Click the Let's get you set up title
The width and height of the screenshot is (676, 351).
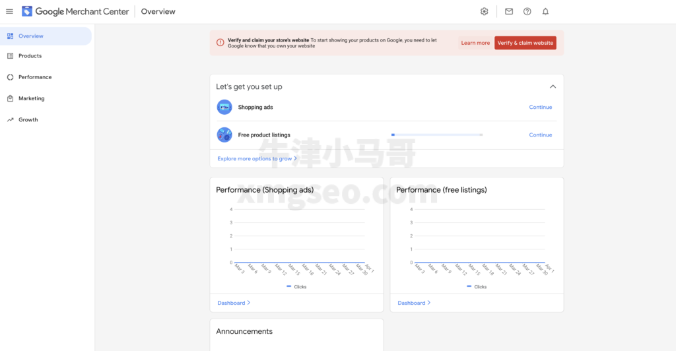[x=249, y=87]
